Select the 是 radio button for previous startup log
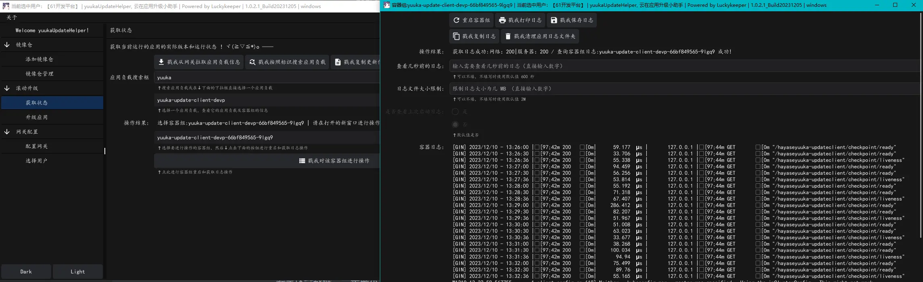The image size is (923, 282). click(x=455, y=112)
